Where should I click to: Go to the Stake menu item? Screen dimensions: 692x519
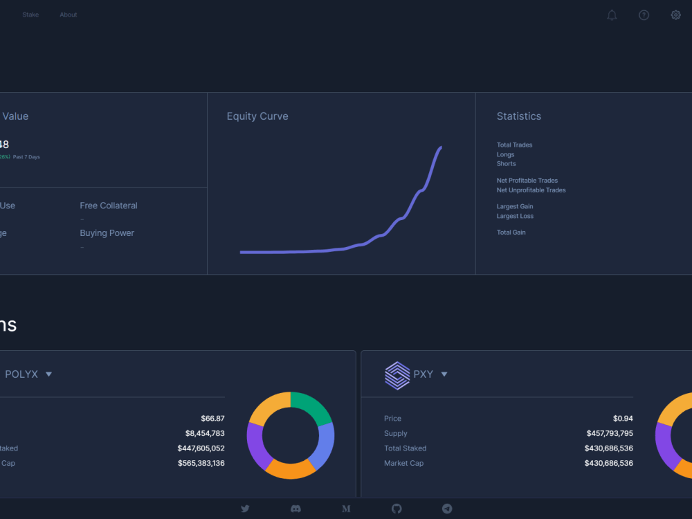[30, 15]
